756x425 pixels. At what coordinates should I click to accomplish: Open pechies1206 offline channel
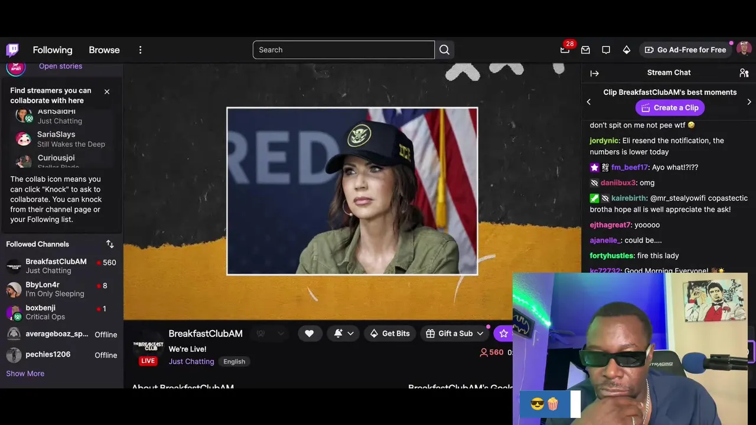61,355
